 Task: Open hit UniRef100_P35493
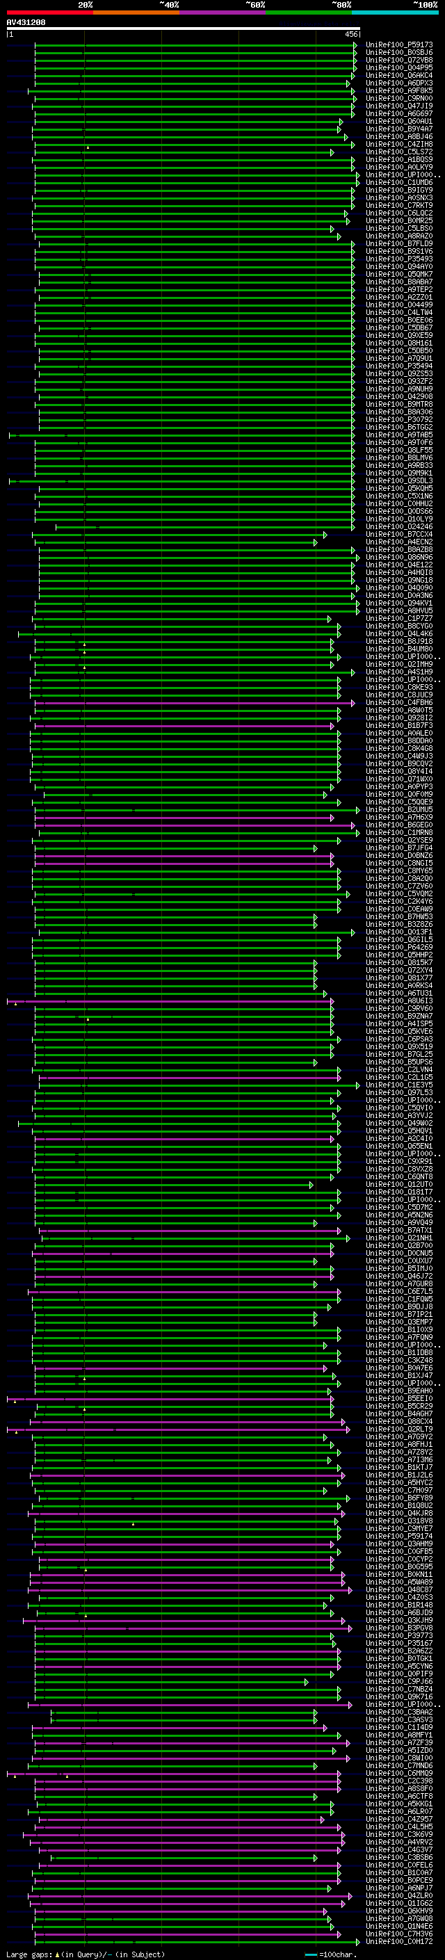click(x=399, y=259)
